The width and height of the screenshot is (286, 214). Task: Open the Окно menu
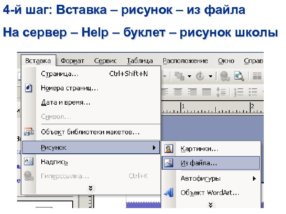pos(226,61)
